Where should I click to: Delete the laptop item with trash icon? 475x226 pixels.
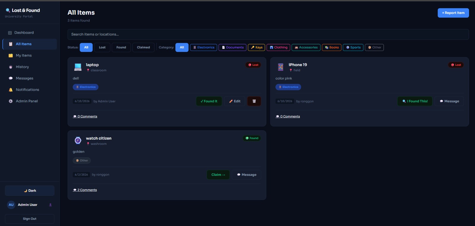254,101
